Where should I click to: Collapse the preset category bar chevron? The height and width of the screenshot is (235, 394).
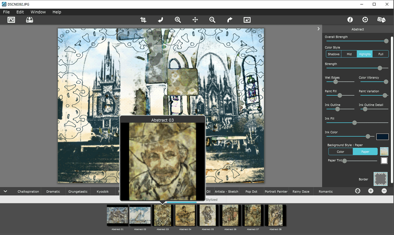pyautogui.click(x=5, y=191)
